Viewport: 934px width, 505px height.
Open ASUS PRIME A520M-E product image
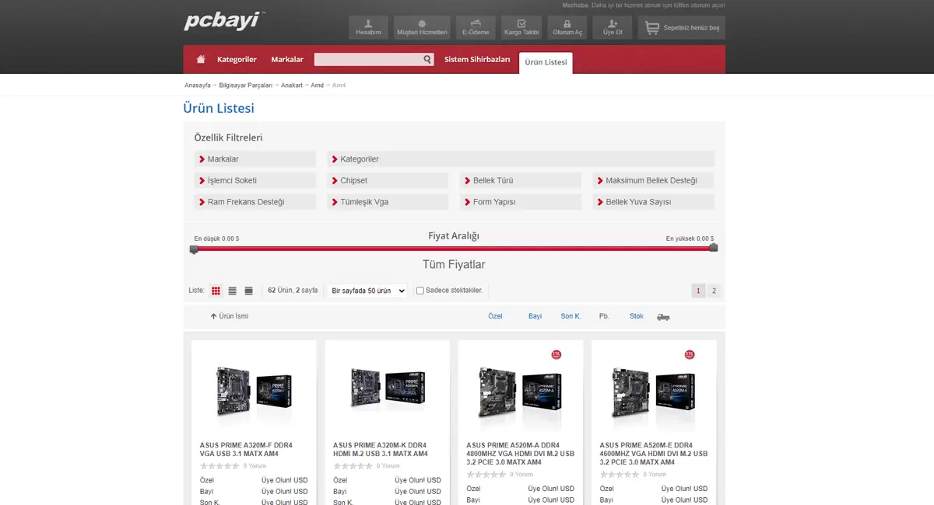653,394
